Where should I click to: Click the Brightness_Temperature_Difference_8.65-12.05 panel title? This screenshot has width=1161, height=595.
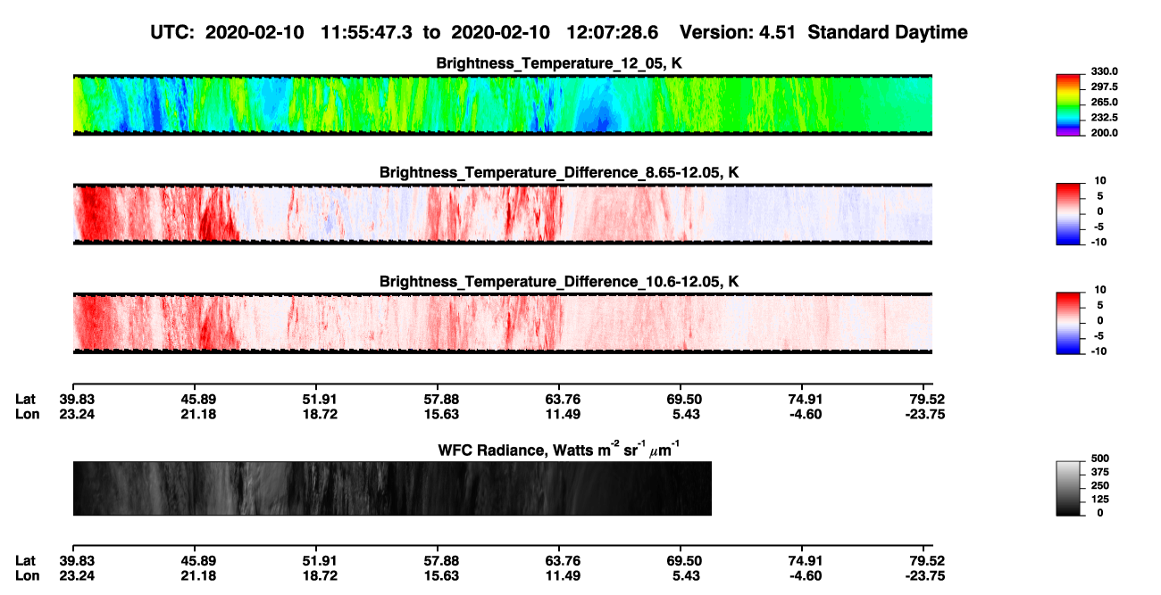coord(559,172)
